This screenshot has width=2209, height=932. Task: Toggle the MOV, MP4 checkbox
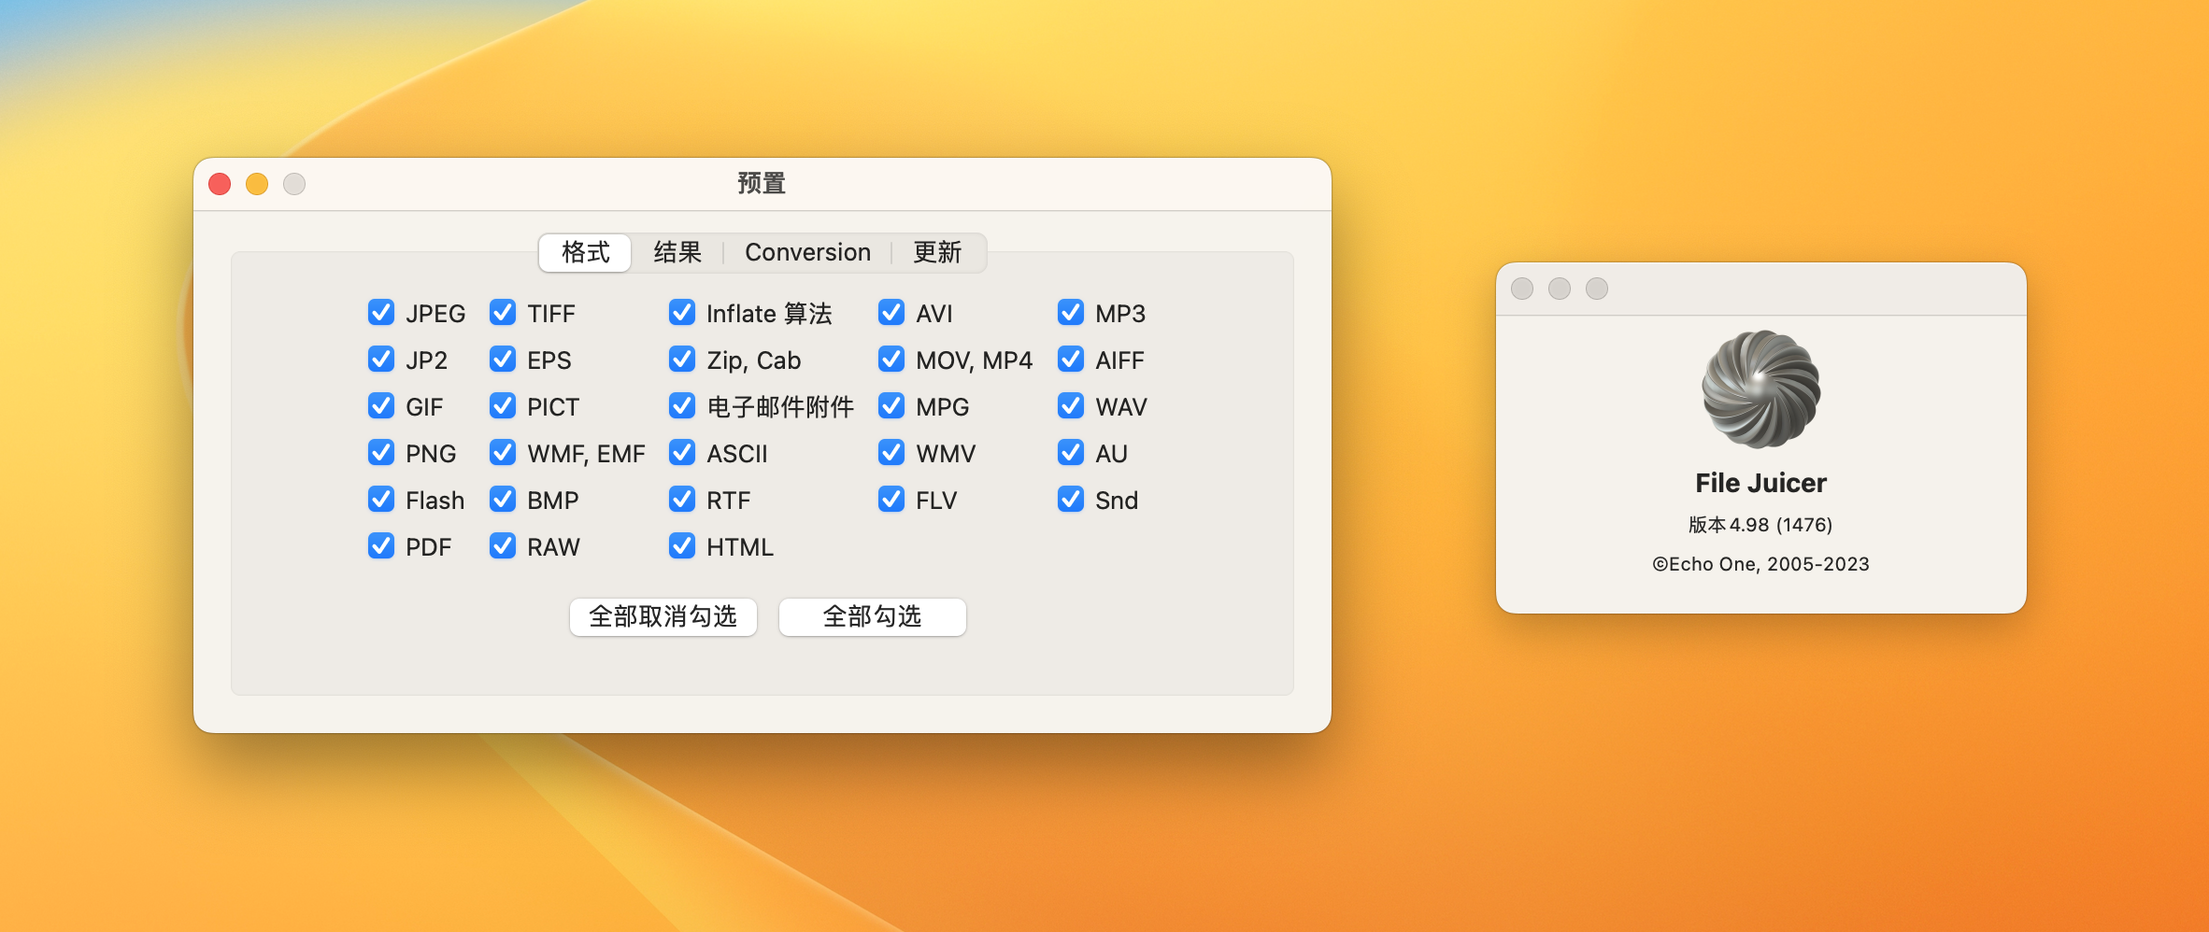(x=891, y=360)
